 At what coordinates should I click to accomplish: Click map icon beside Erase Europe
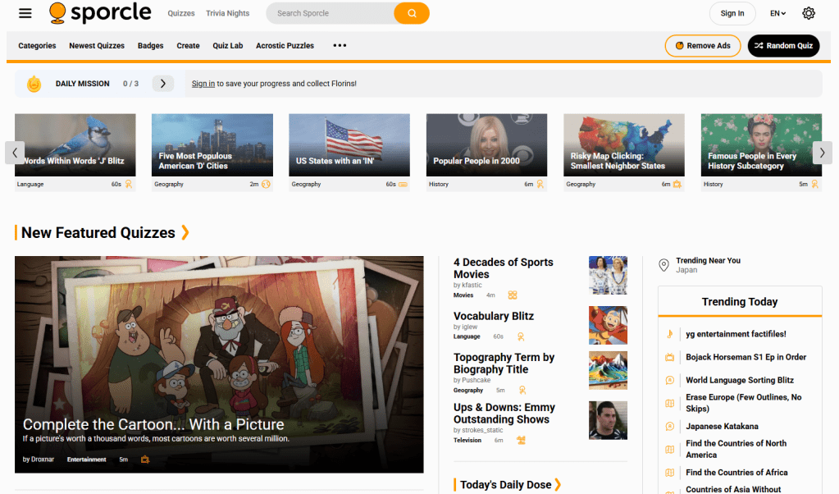pos(669,403)
